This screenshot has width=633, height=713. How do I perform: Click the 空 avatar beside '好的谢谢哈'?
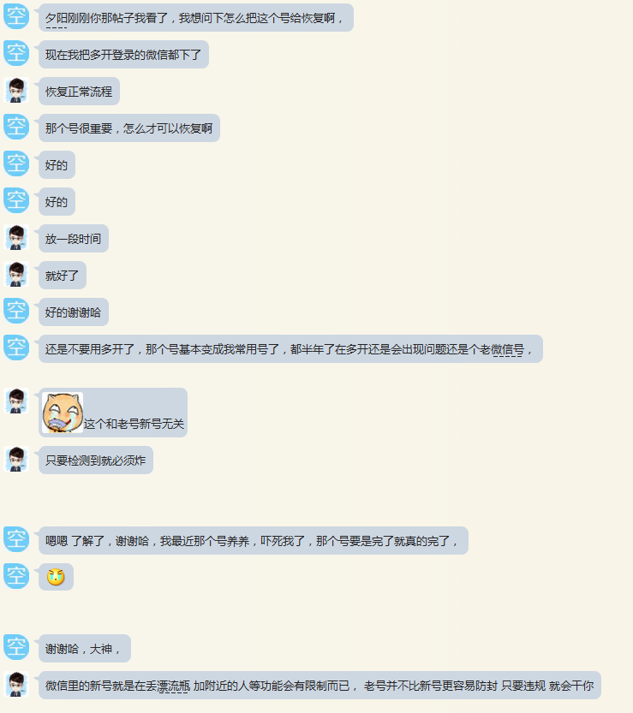16,311
